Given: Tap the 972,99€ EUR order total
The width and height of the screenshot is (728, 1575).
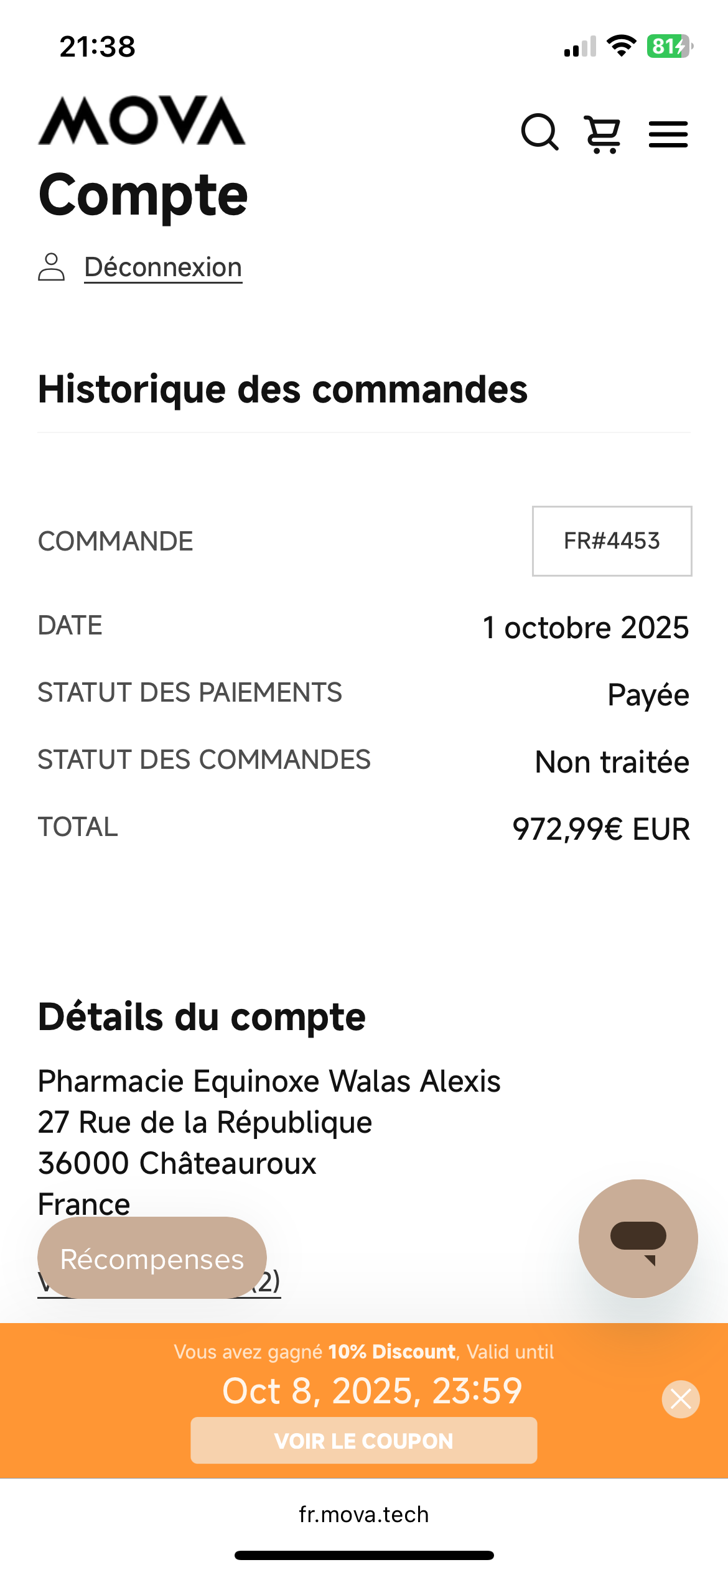Looking at the screenshot, I should pos(600,829).
